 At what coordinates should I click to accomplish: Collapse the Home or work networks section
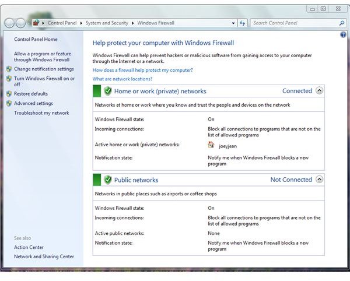(x=320, y=90)
